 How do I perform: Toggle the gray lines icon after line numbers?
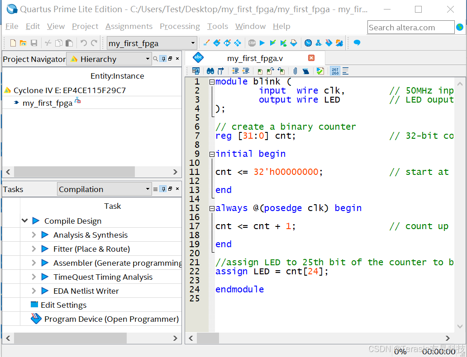[345, 71]
